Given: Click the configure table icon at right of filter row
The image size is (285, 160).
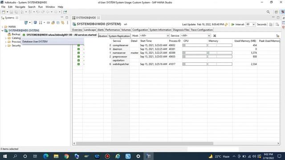Looking at the screenshot, I should [277, 36].
